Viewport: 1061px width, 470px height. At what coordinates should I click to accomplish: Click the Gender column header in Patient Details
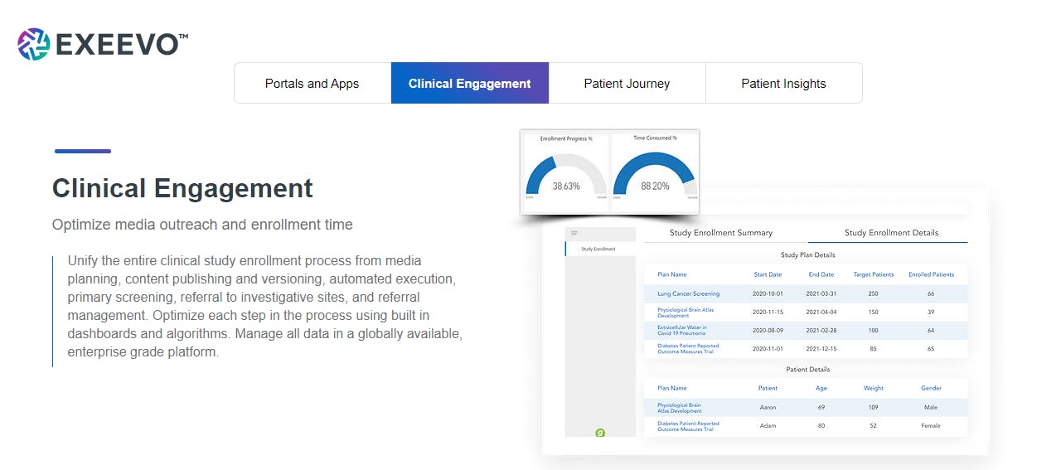click(x=931, y=388)
